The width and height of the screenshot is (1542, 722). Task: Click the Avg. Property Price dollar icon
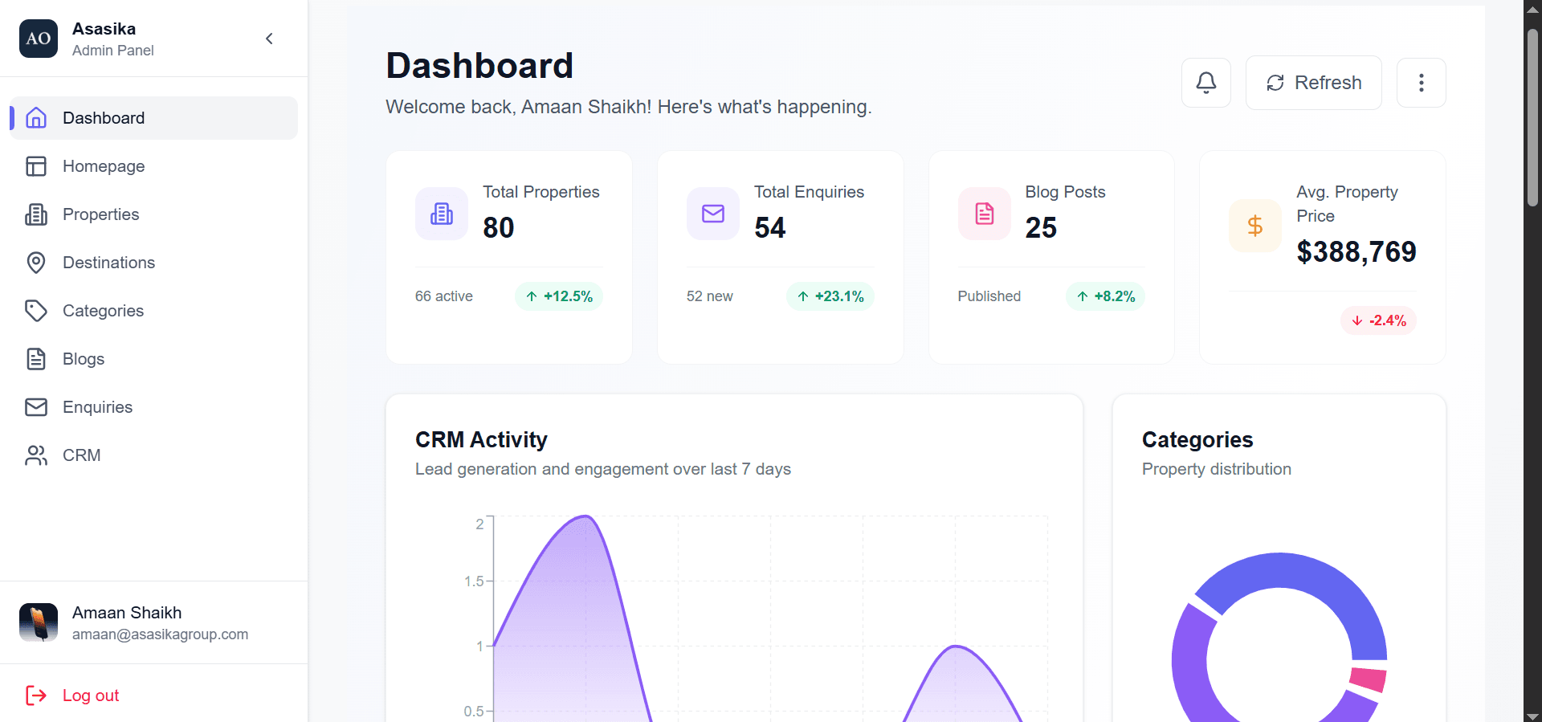[x=1255, y=226]
